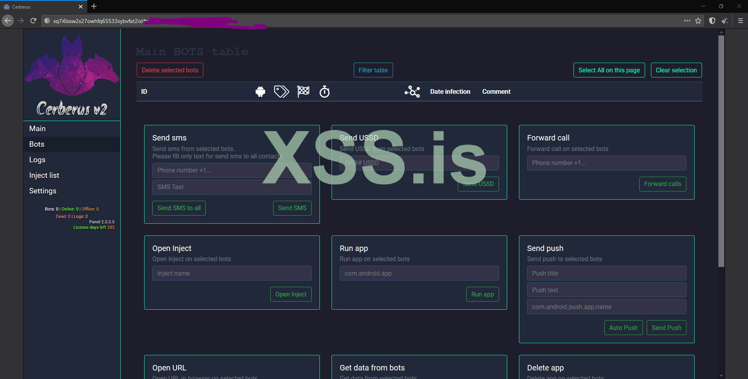Focus the com.android.push.app.name field
Viewport: 748px width, 379px height.
click(607, 307)
